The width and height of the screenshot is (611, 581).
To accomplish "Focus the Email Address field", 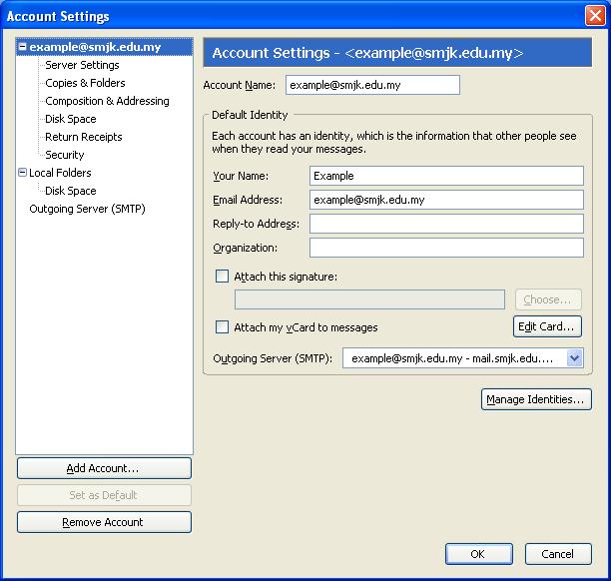I will click(446, 200).
